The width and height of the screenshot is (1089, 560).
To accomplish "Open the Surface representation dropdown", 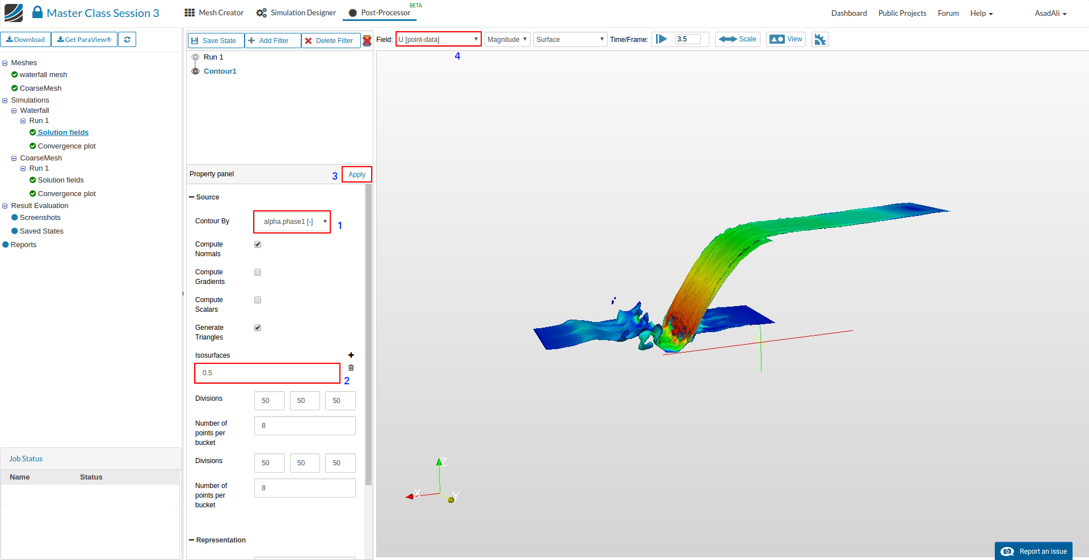I will [x=570, y=40].
